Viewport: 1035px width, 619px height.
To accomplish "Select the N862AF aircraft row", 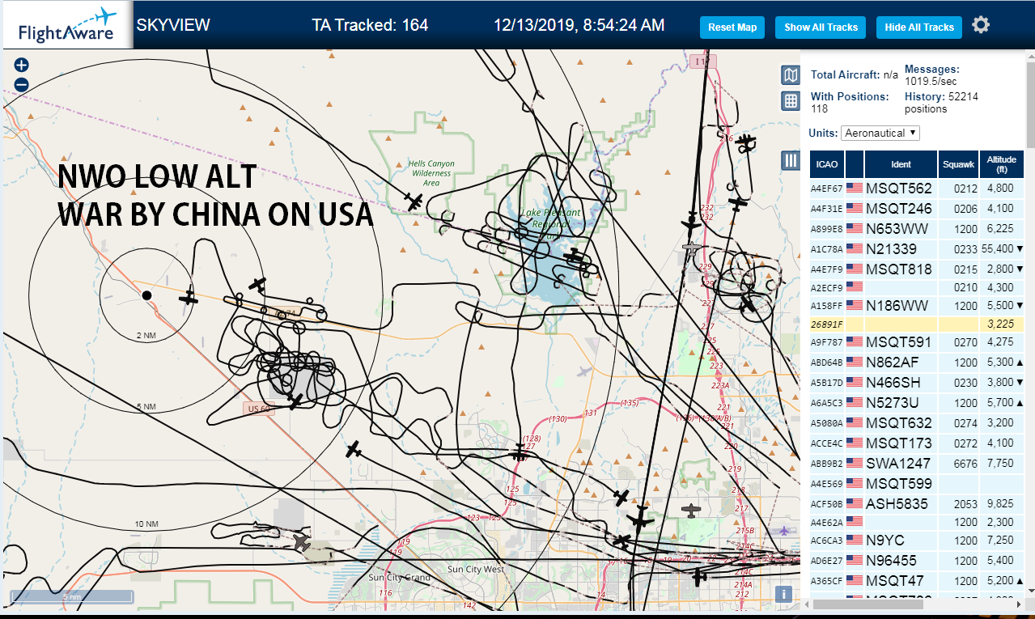I will (918, 362).
